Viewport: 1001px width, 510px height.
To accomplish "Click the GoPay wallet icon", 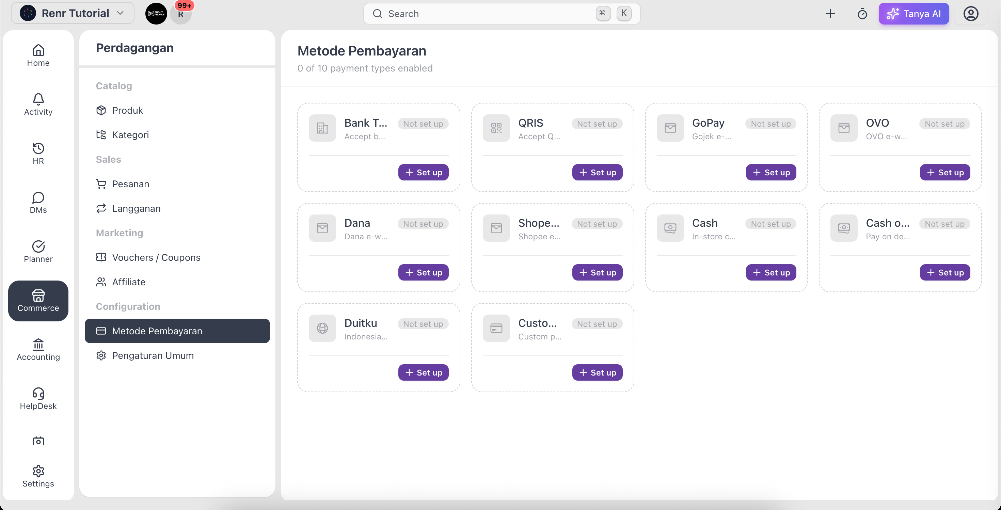I will point(670,128).
